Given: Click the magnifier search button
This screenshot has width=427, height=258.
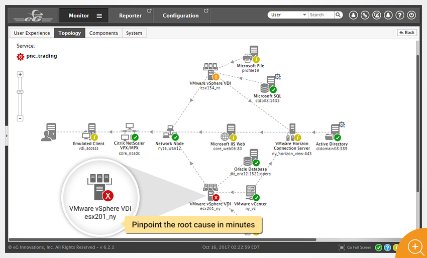Looking at the screenshot, I should coord(338,15).
